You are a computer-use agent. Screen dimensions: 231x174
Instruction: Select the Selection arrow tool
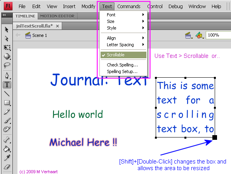click(7, 30)
